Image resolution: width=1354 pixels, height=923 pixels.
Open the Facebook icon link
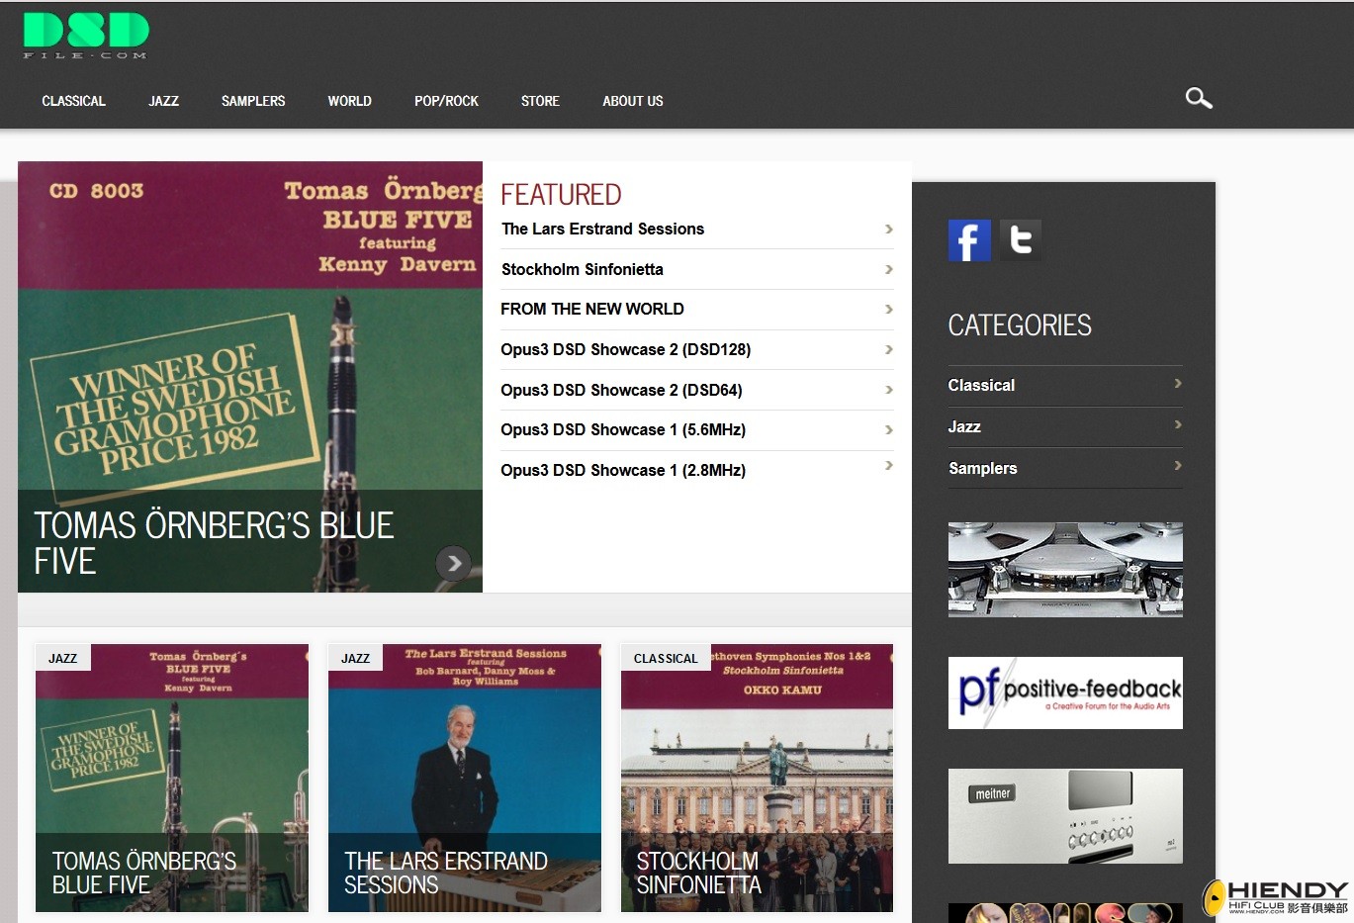coord(968,240)
